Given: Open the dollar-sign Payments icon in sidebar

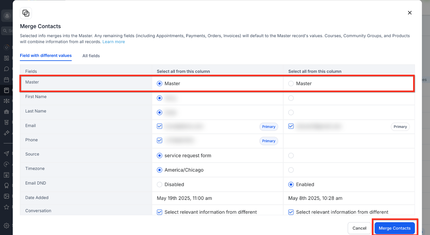Looking at the screenshot, I should coord(6,122).
